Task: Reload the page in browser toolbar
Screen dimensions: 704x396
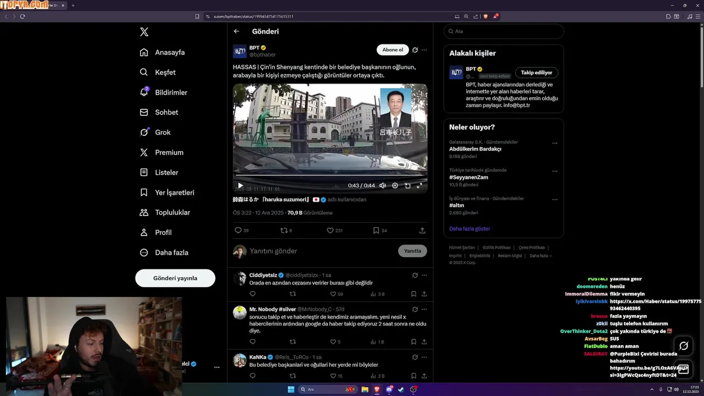Action: tap(23, 16)
